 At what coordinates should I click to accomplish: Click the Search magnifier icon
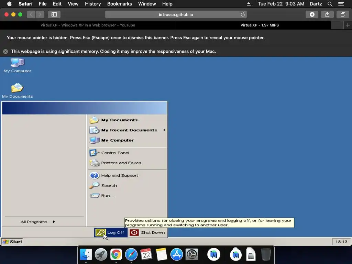coord(94,185)
